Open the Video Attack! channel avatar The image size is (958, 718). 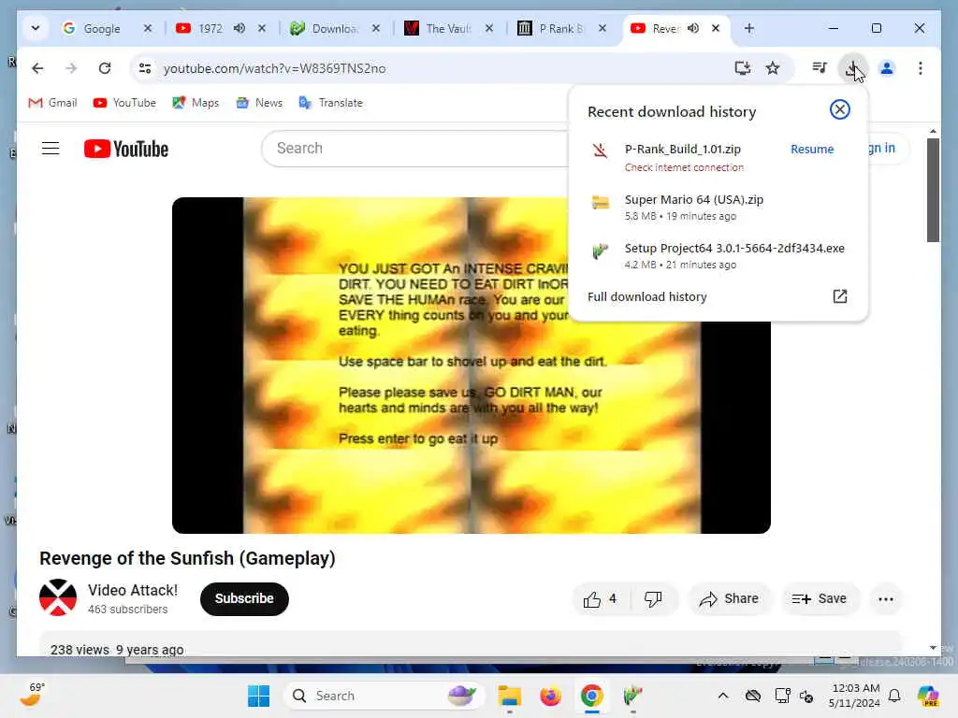click(58, 597)
